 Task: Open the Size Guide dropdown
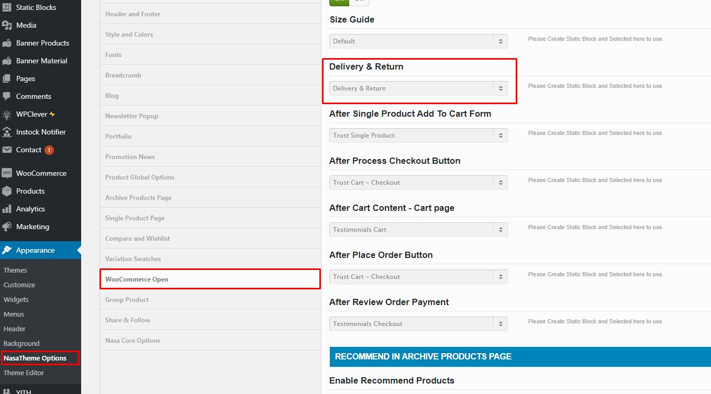tap(419, 41)
